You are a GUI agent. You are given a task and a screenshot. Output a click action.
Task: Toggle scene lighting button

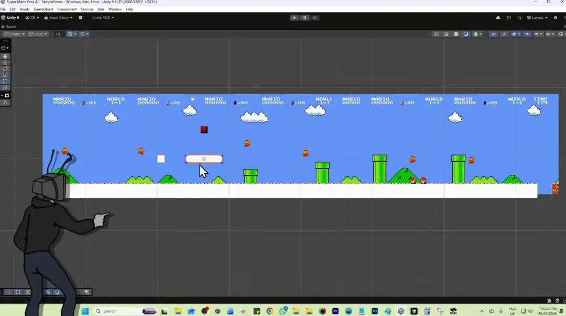click(504, 34)
